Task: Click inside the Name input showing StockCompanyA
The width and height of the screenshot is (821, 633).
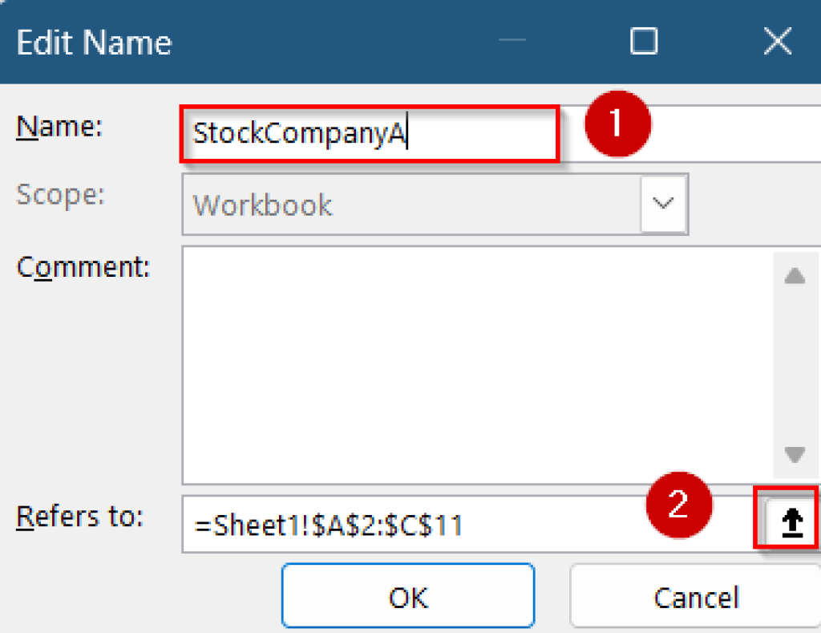Action: point(369,133)
